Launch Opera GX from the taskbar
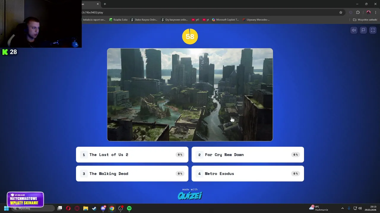This screenshot has width=380, height=213. pyautogui.click(x=77, y=208)
